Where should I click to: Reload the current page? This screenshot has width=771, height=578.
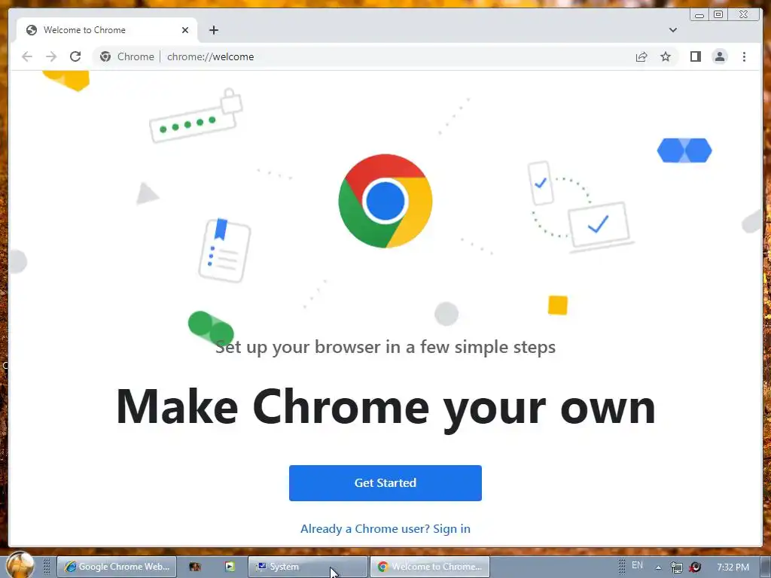[75, 56]
